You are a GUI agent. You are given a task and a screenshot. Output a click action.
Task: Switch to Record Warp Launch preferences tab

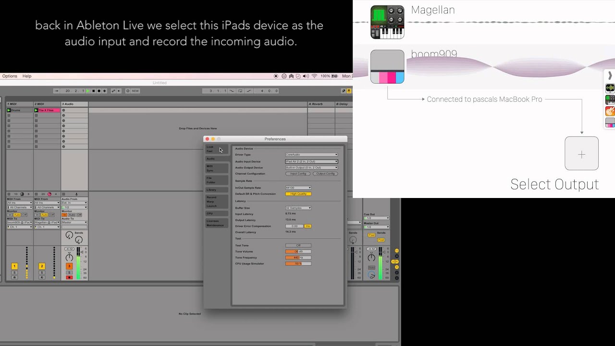click(x=217, y=201)
